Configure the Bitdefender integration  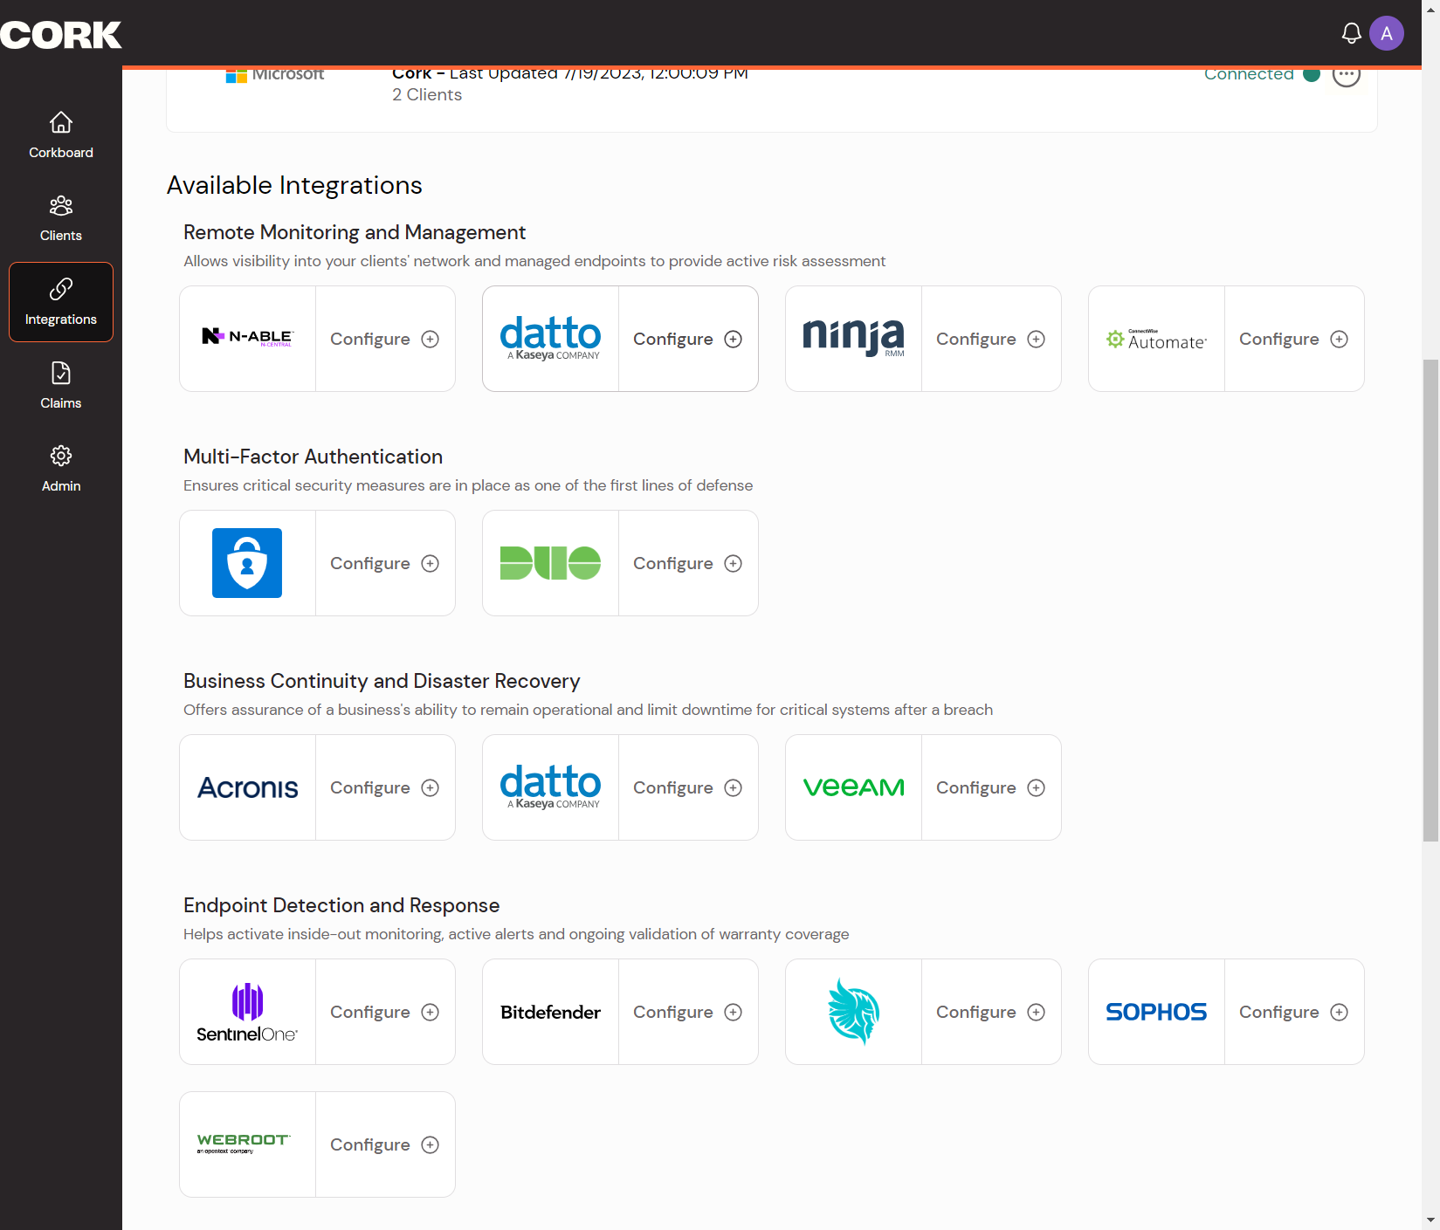pos(687,1012)
